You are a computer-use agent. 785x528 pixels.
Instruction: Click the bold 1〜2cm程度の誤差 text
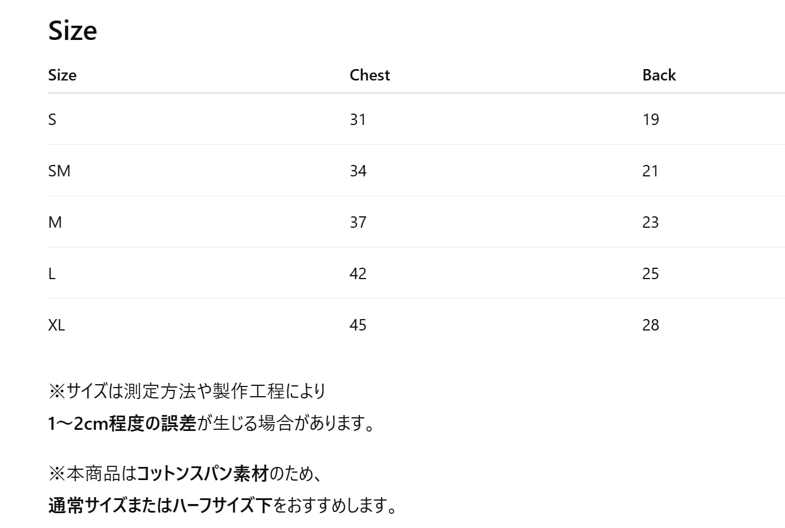click(122, 424)
